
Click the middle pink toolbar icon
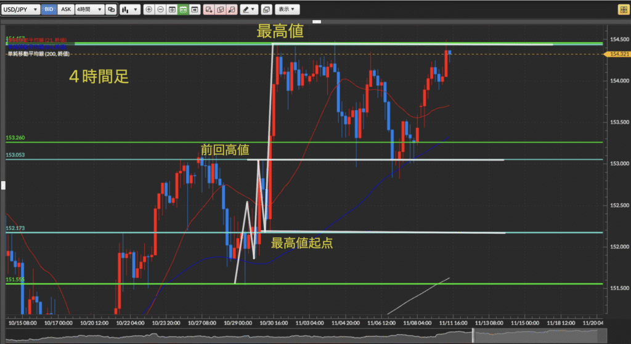coord(220,10)
